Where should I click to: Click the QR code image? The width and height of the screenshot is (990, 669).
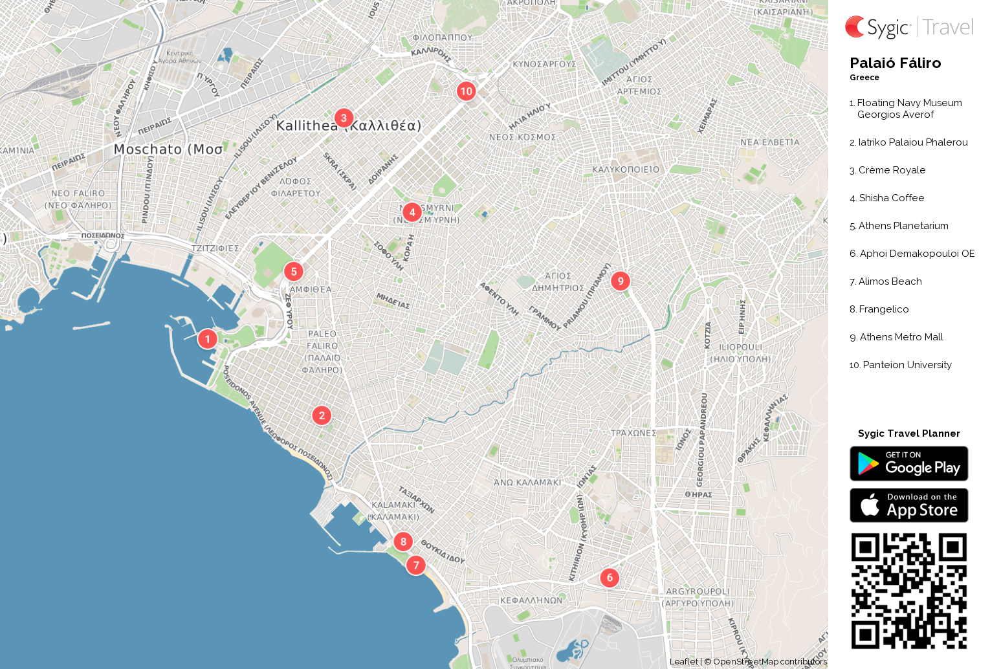click(909, 591)
